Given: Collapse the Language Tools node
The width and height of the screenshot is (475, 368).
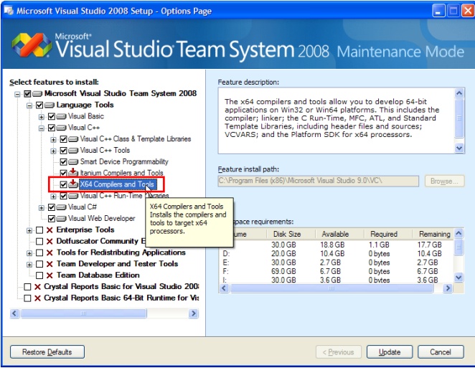Looking at the screenshot, I should tap(29, 105).
